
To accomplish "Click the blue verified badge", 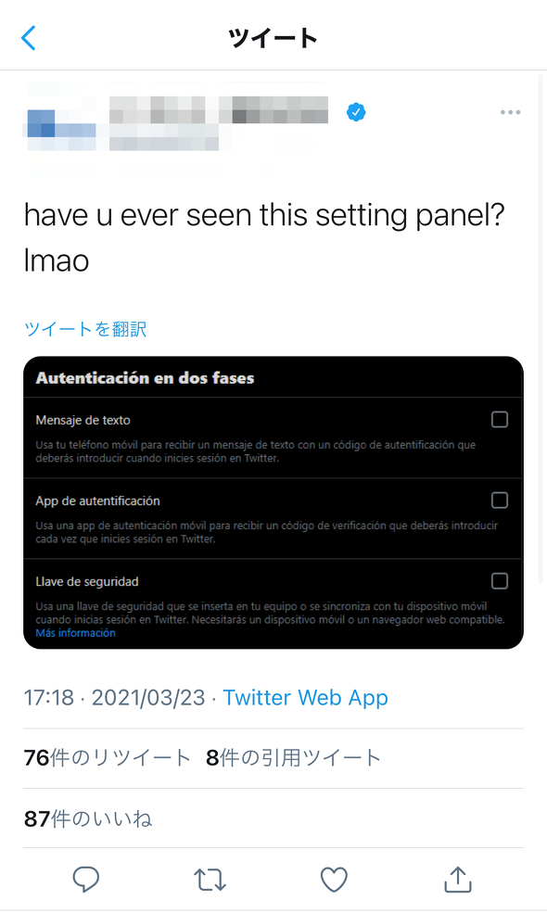I will pos(356,112).
